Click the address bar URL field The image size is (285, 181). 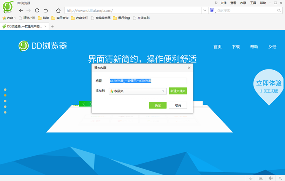[133, 11]
